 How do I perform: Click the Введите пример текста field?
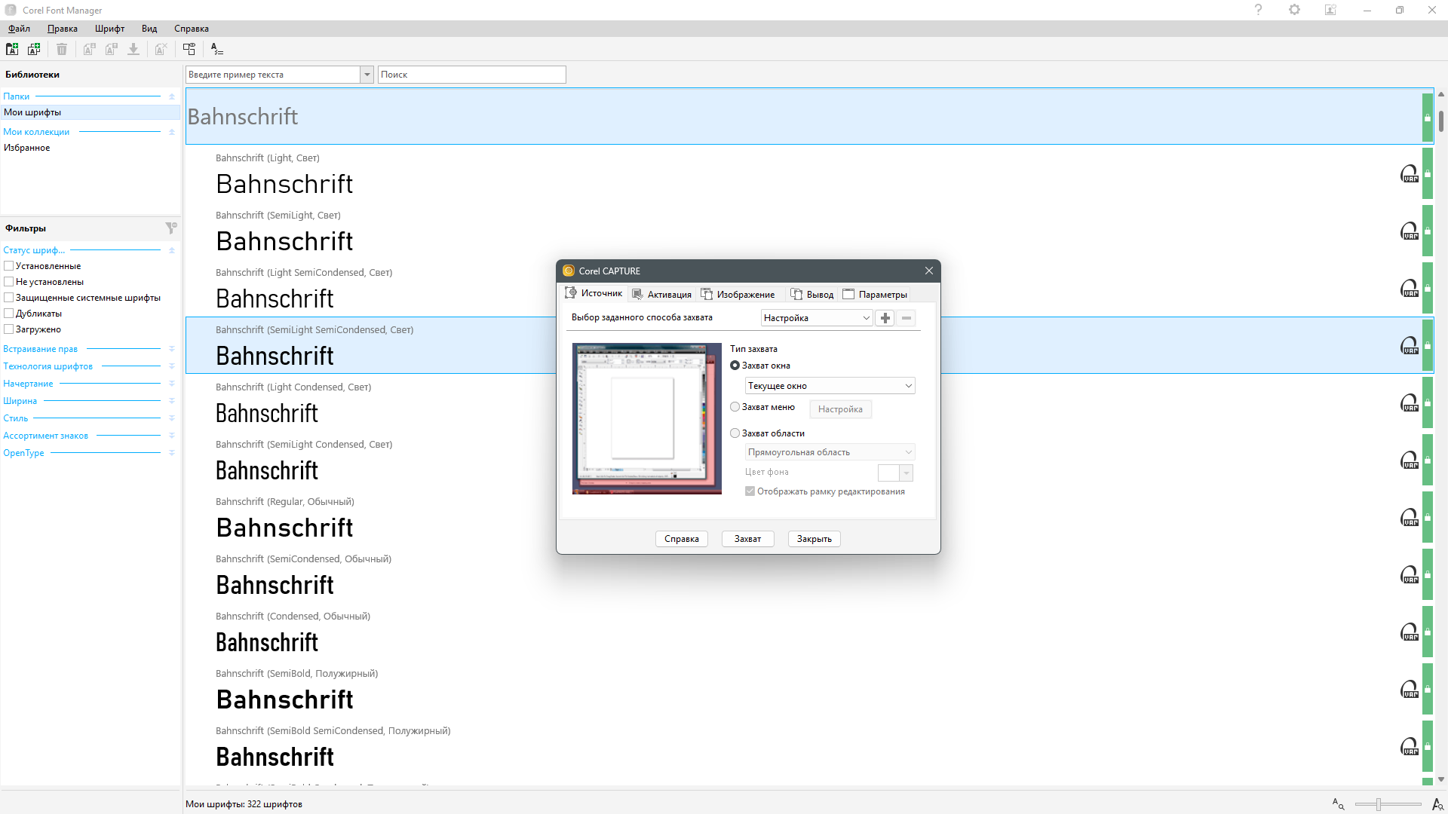pyautogui.click(x=272, y=75)
